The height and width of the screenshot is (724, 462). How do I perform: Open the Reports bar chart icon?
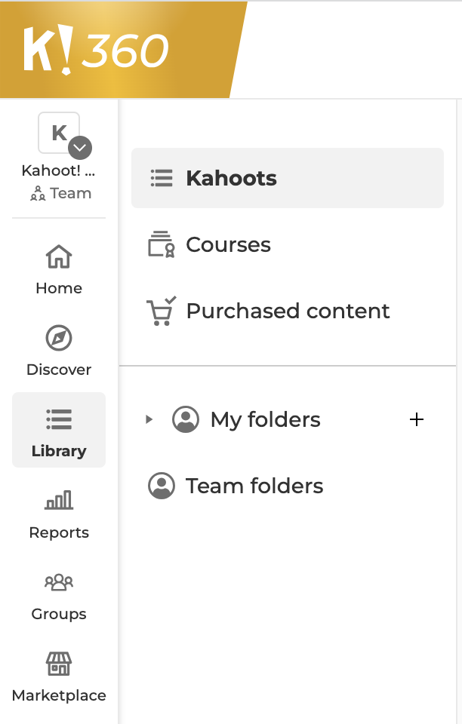59,500
